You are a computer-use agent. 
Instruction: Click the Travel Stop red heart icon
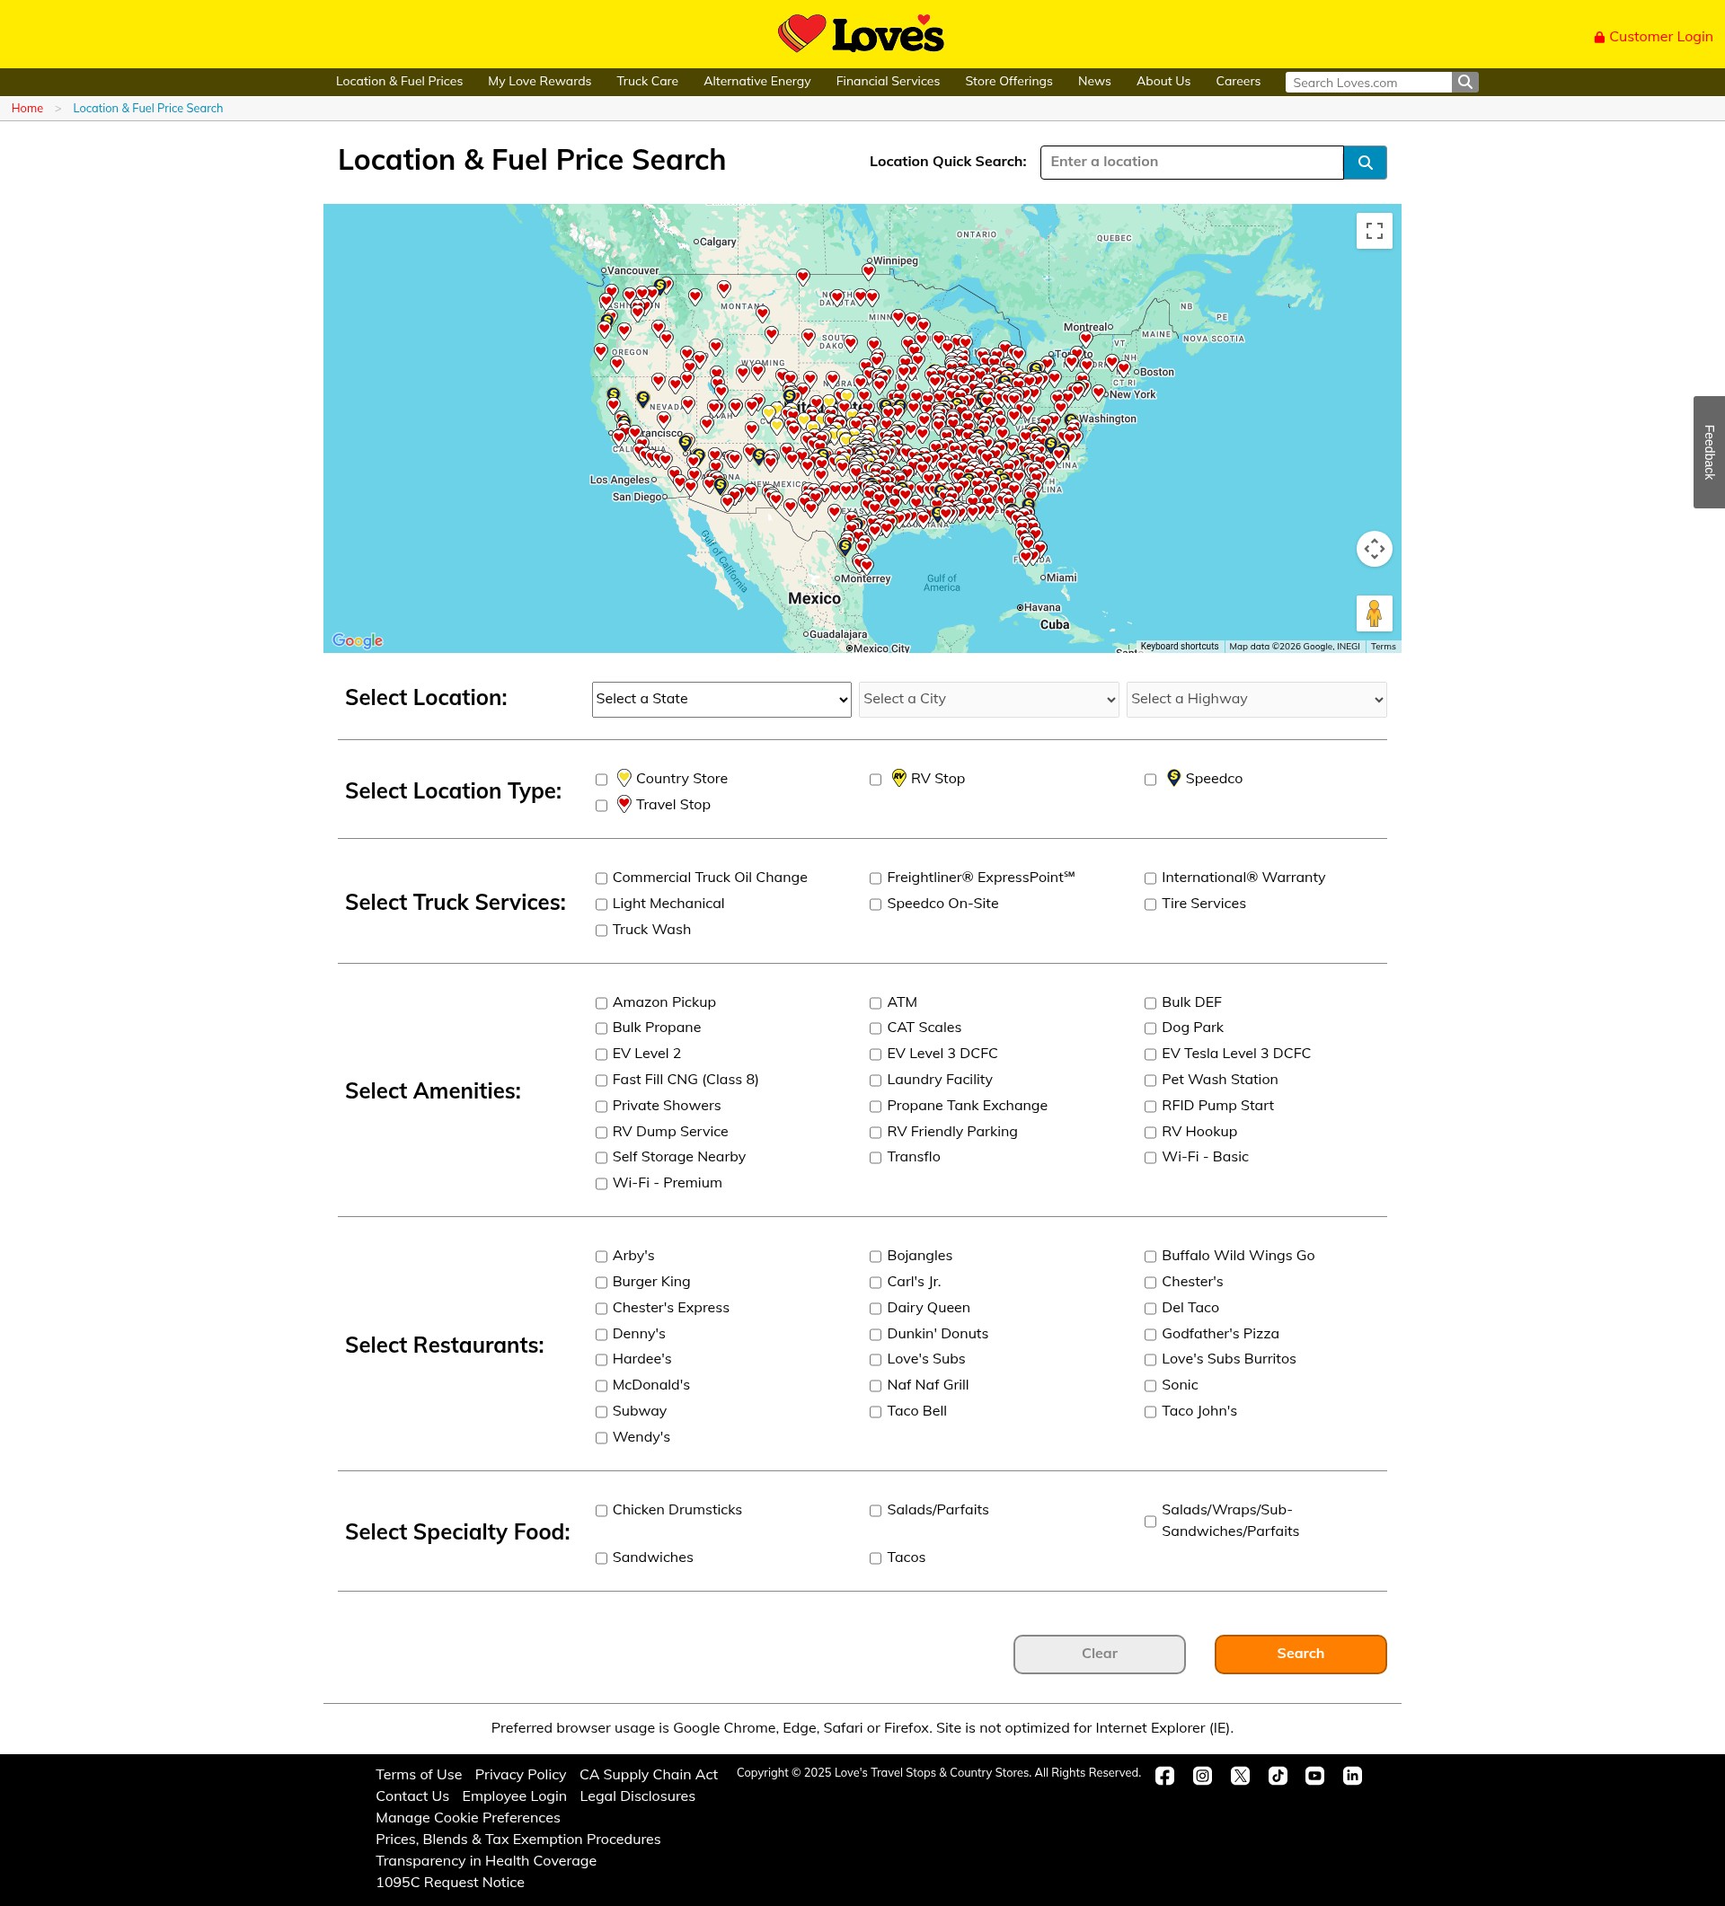pyautogui.click(x=624, y=804)
